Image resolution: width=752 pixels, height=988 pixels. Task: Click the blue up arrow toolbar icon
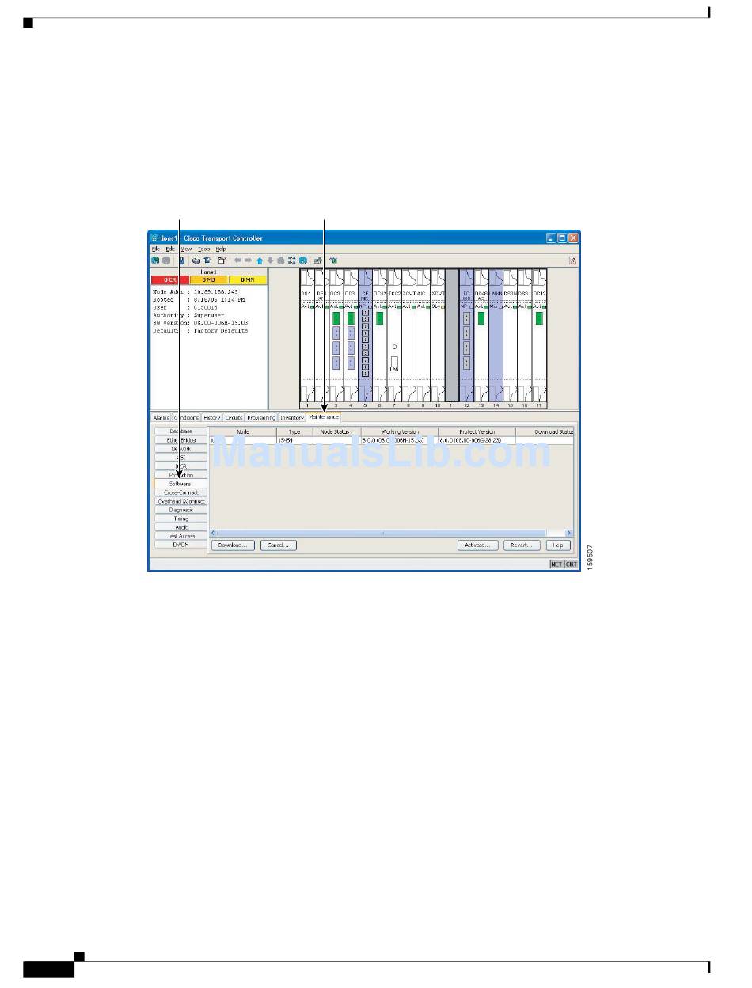click(x=259, y=260)
